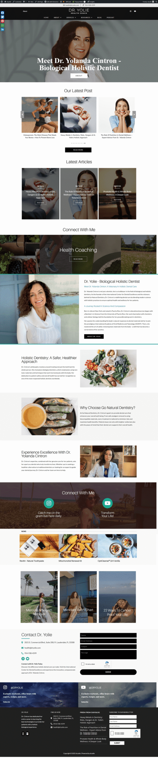
Task: Share page via Facebook sidebar icon
Action: click(x=2, y=13)
